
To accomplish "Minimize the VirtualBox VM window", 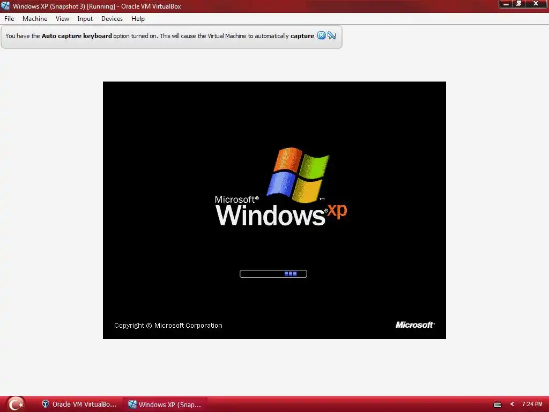I will (506, 4).
